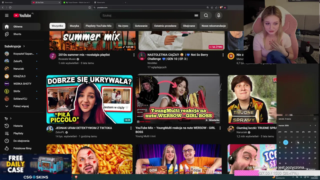Open KSIĄŻULO subscription
The height and width of the screenshot is (180, 320).
21,76
